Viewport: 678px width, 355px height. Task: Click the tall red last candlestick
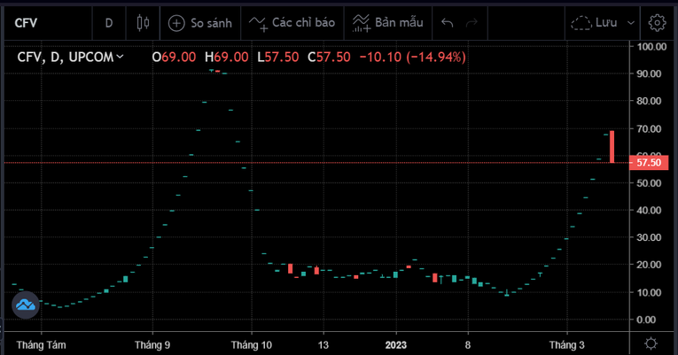612,146
